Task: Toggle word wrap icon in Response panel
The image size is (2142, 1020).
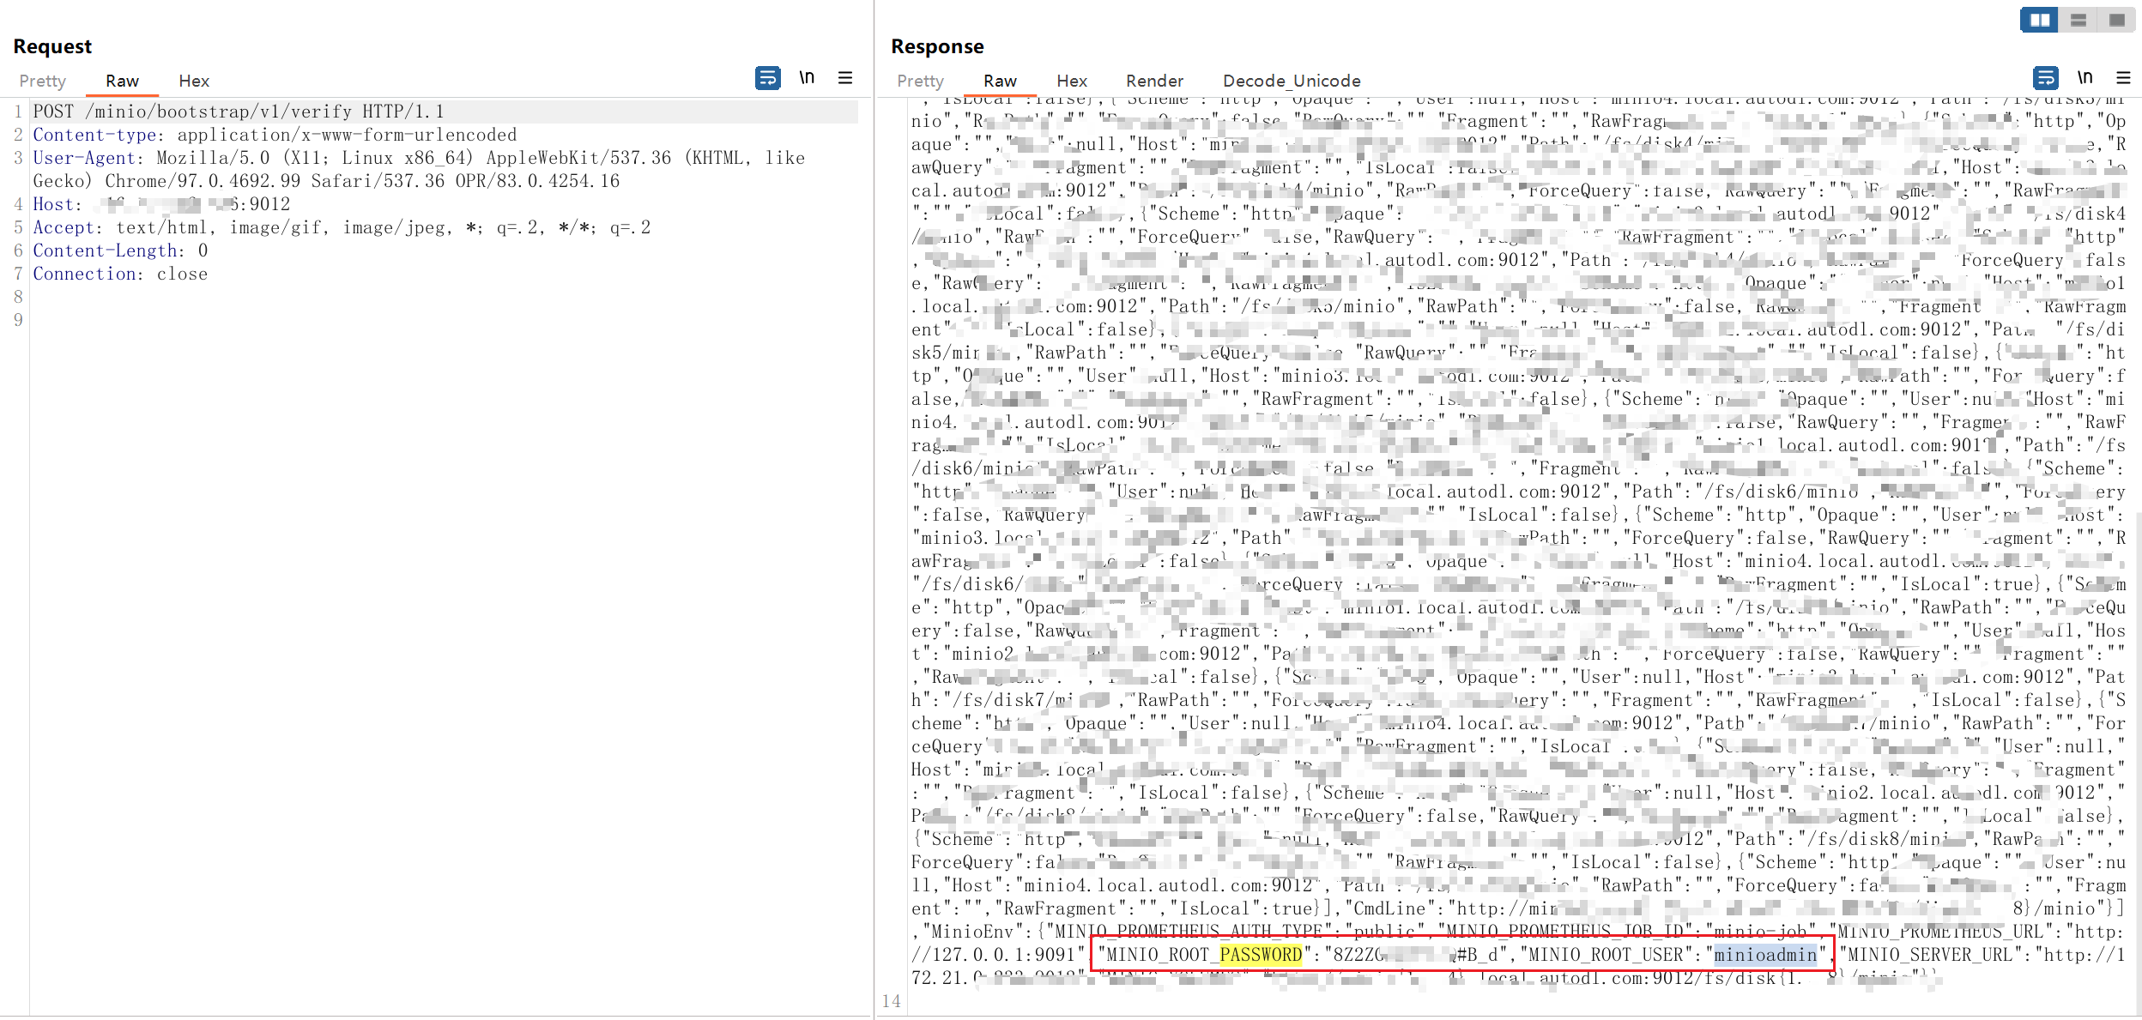Action: coord(2046,78)
